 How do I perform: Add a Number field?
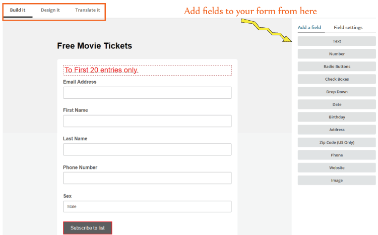click(337, 54)
